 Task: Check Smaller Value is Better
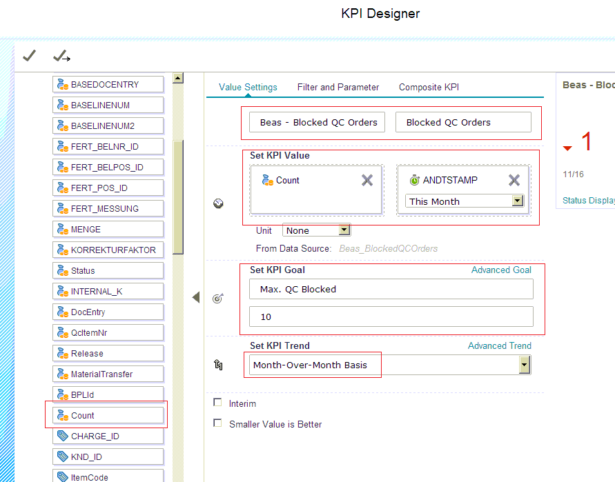click(x=217, y=422)
